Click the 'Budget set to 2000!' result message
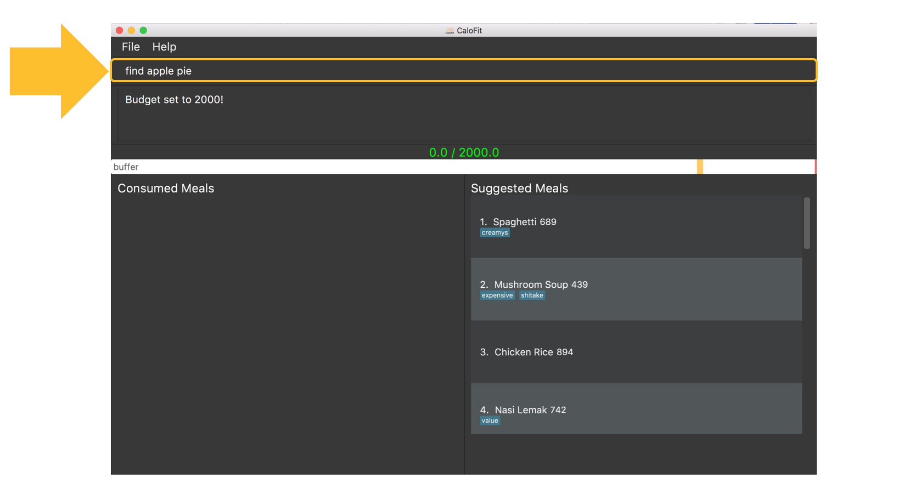Image resolution: width=921 pixels, height=490 pixels. click(174, 100)
